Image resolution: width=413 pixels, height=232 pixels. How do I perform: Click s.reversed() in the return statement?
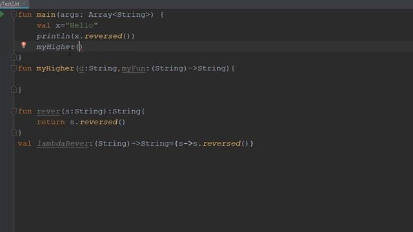(97, 122)
